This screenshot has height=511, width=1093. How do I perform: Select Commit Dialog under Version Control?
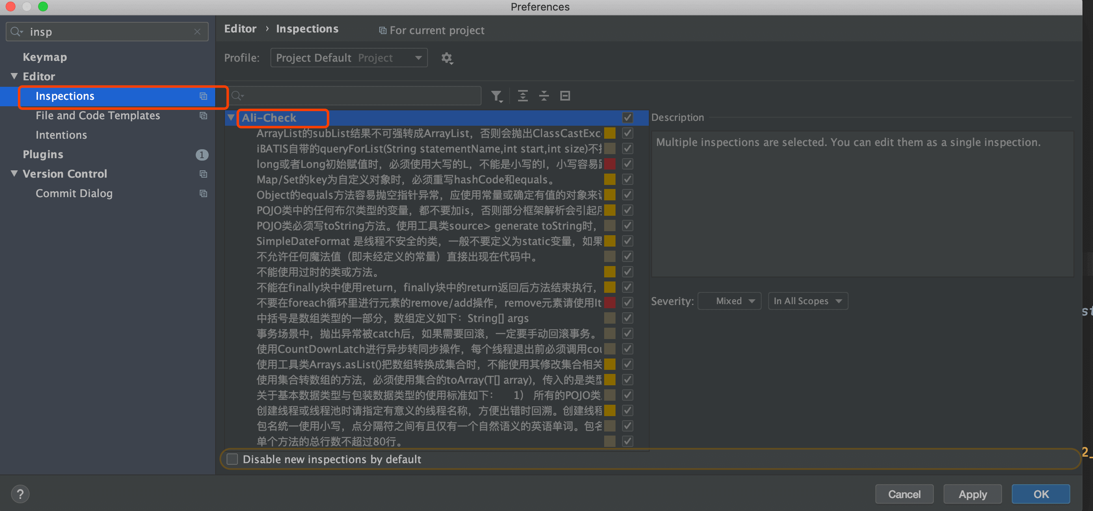click(75, 193)
